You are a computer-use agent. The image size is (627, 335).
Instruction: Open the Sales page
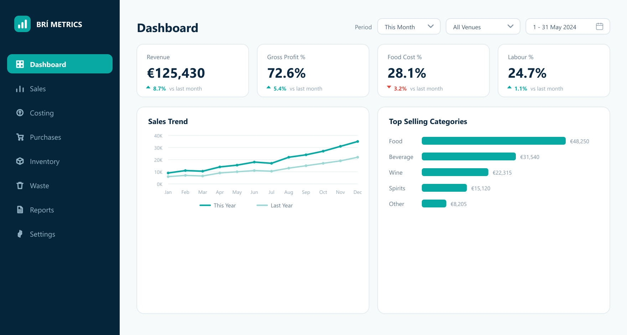60,89
